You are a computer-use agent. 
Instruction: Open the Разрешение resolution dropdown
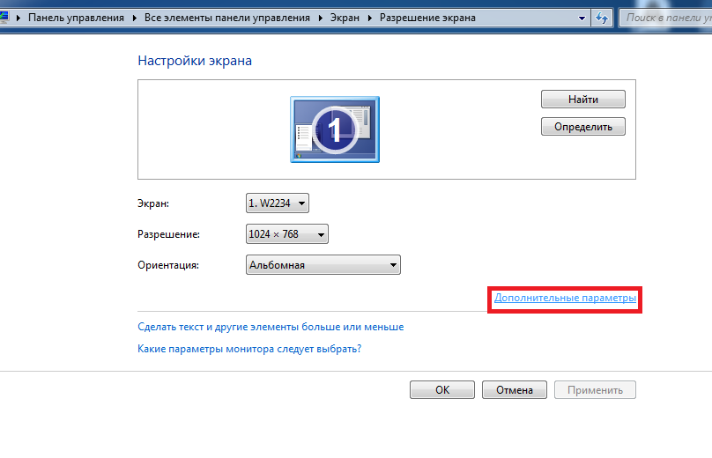click(x=287, y=233)
